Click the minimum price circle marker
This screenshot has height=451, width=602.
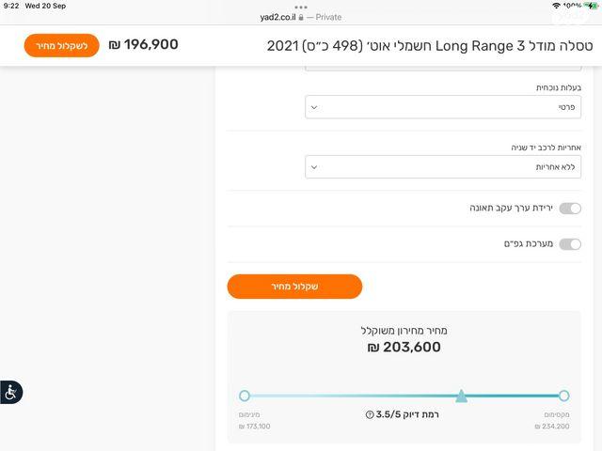click(x=245, y=396)
